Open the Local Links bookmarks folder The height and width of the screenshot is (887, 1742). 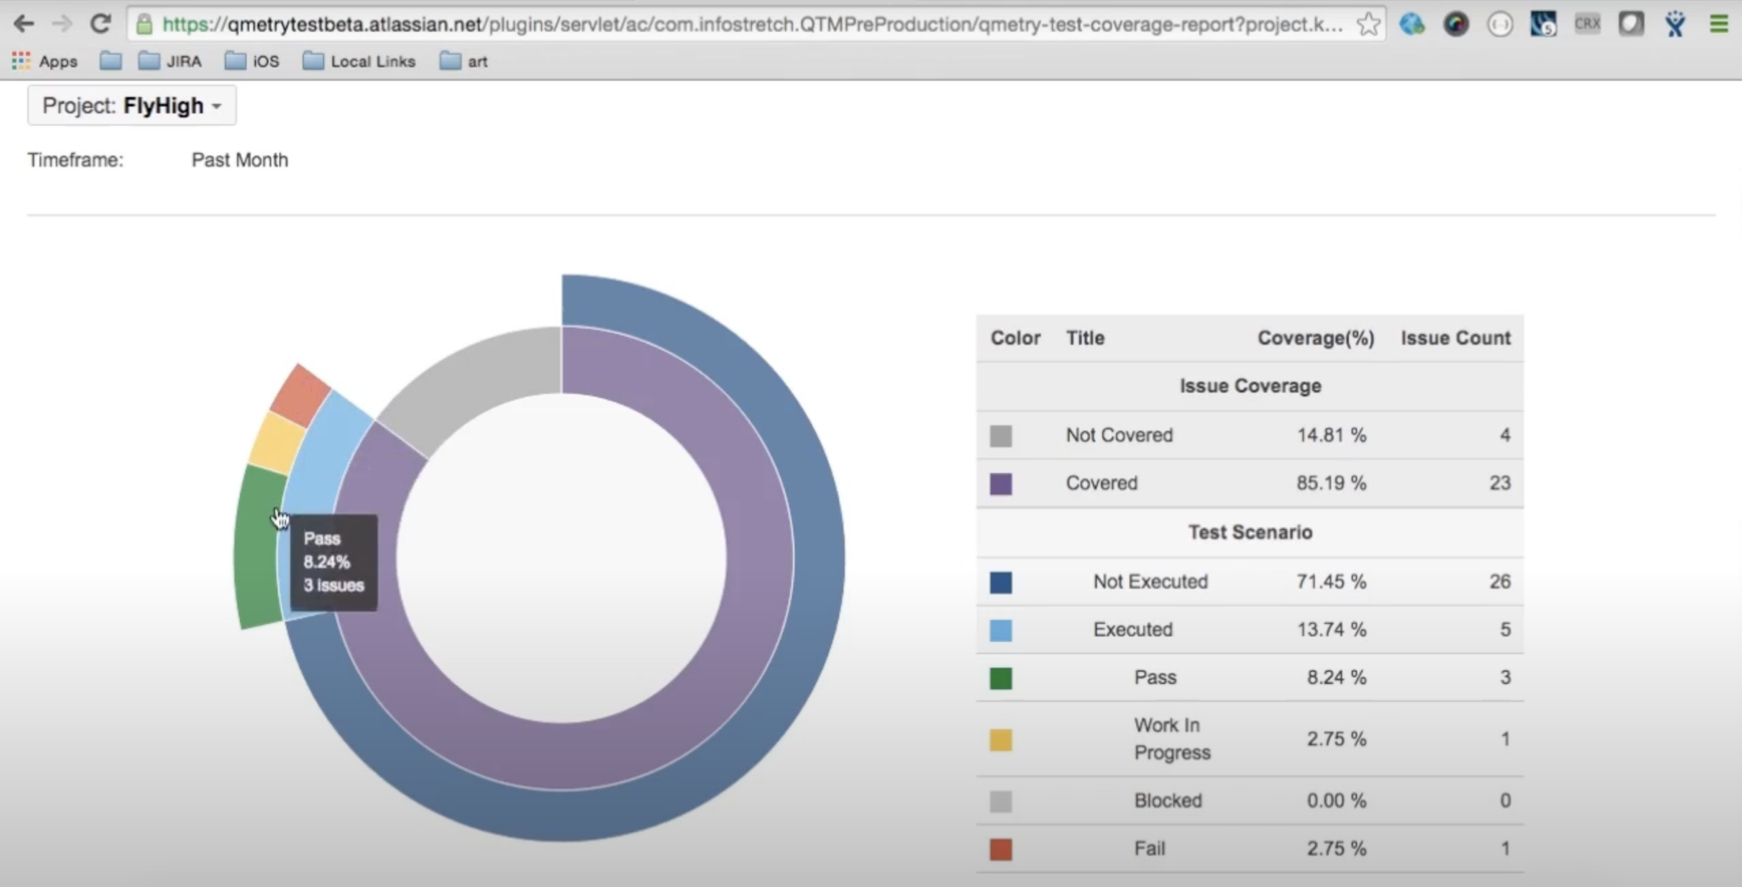tap(359, 61)
